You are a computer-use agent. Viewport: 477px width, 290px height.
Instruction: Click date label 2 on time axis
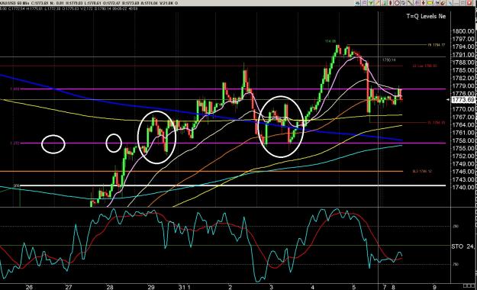coord(230,287)
